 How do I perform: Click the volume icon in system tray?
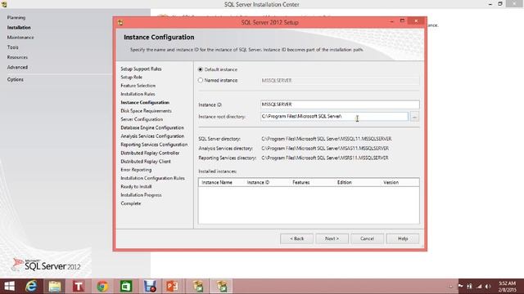pyautogui.click(x=488, y=287)
